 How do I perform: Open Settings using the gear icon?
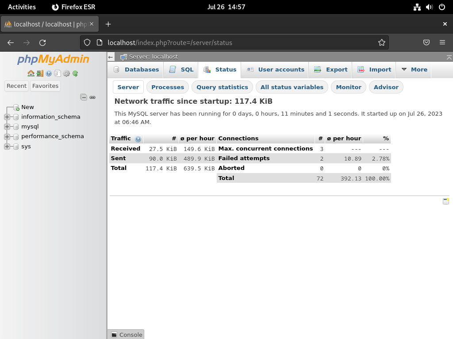click(x=66, y=74)
